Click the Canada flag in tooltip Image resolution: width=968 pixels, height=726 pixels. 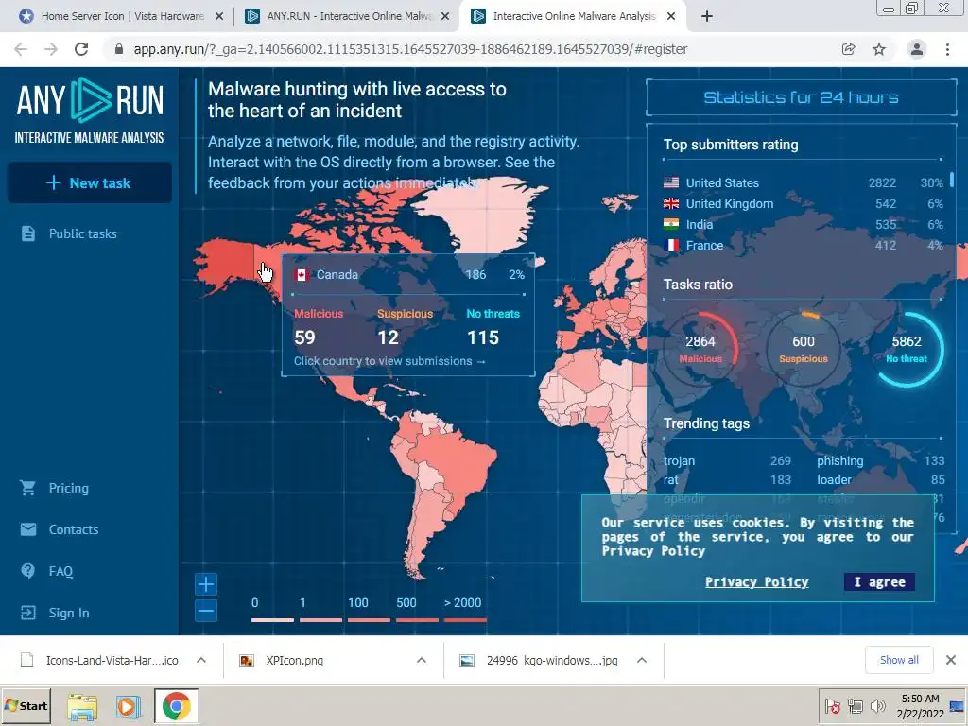[302, 275]
